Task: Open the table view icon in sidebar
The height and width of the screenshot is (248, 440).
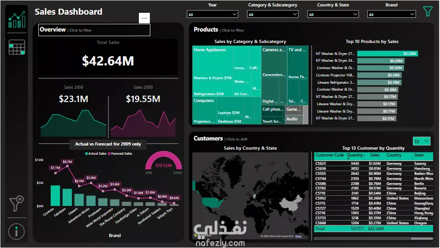Action: [x=17, y=47]
